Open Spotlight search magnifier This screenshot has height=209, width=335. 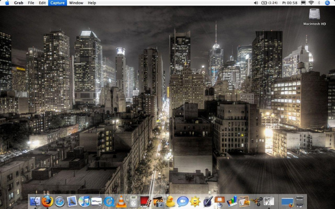(327, 3)
